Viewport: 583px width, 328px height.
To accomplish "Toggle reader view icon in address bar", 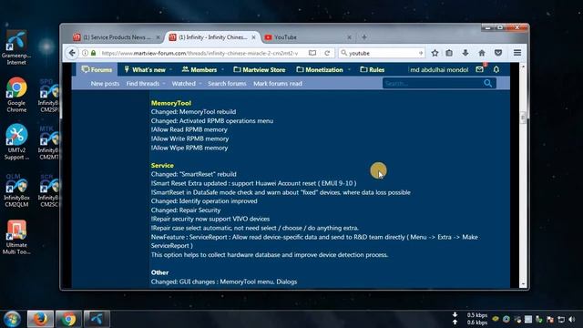I will tap(312, 53).
